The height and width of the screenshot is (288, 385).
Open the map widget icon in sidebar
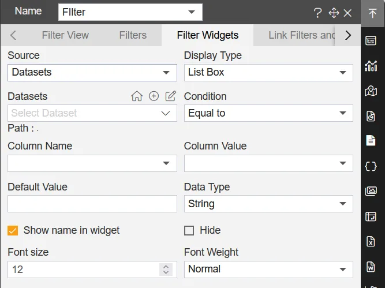coord(371,91)
